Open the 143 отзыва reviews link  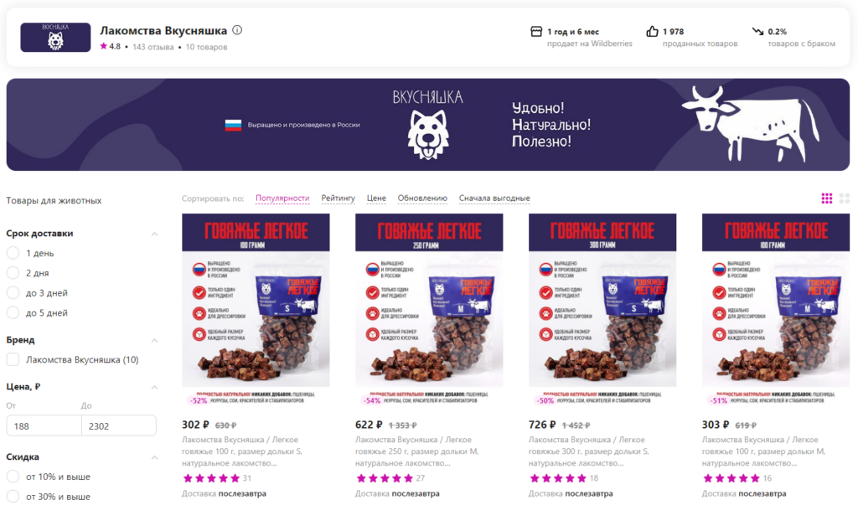click(x=152, y=47)
